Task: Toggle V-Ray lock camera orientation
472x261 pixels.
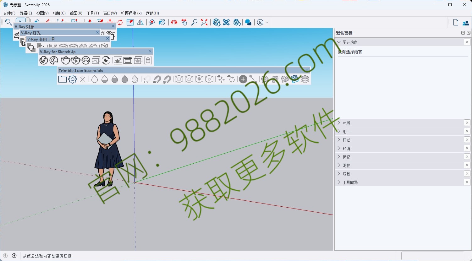Action: pyautogui.click(x=148, y=60)
